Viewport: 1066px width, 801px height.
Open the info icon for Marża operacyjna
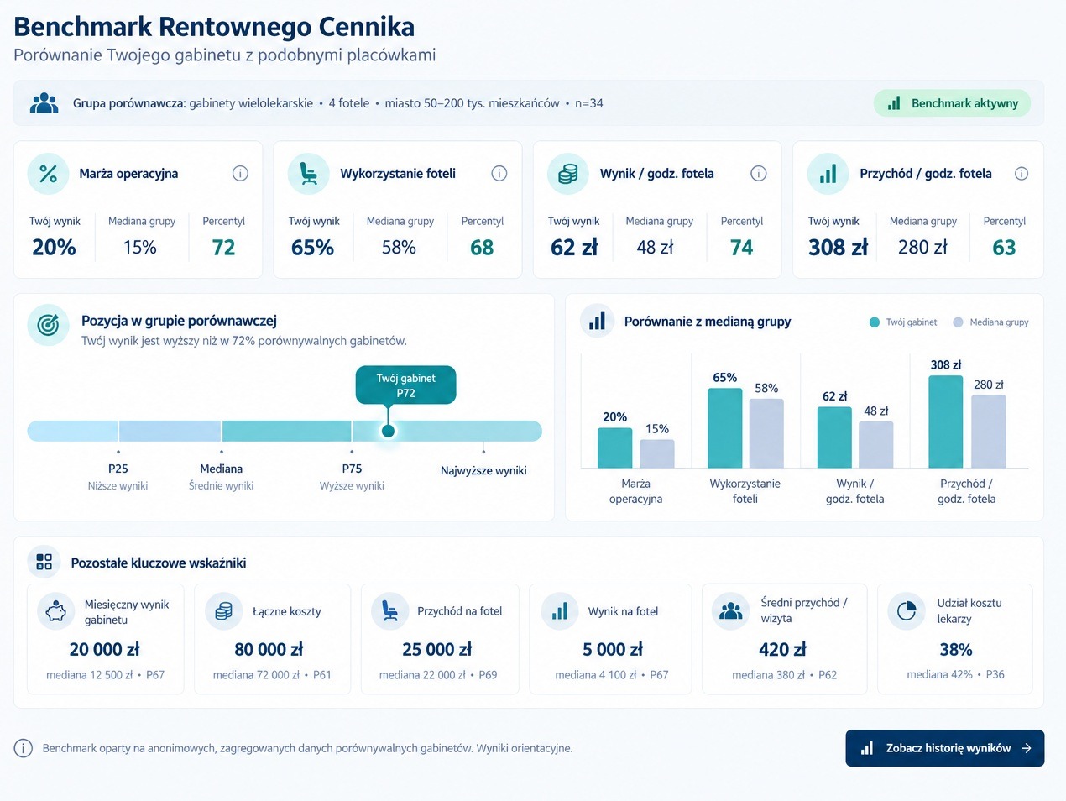pos(240,174)
